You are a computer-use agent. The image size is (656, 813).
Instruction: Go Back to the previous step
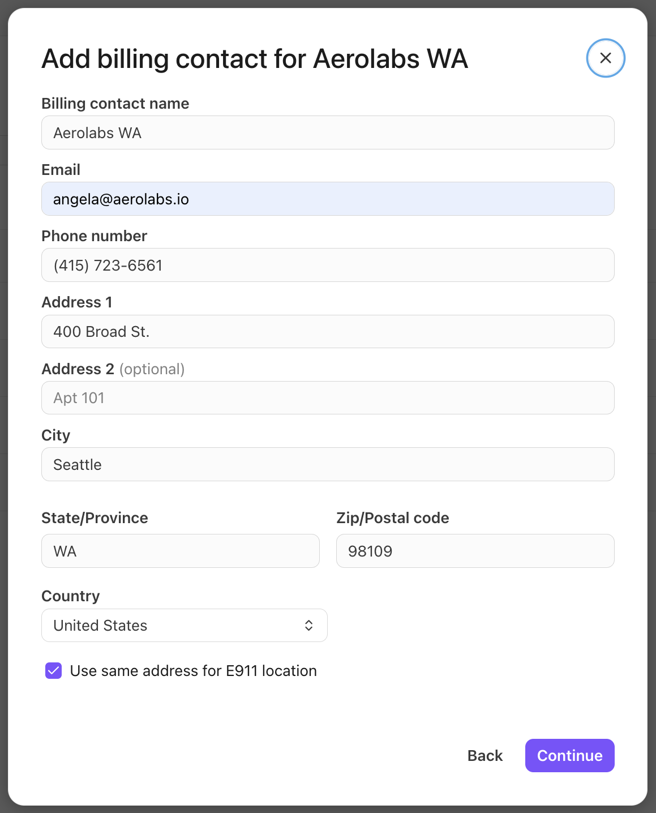pyautogui.click(x=485, y=755)
